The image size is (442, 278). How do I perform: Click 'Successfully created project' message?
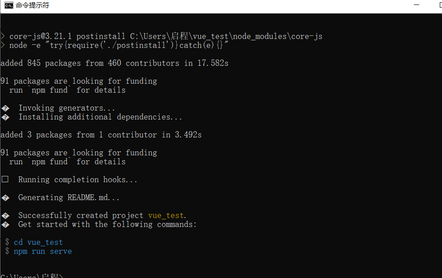(x=81, y=215)
